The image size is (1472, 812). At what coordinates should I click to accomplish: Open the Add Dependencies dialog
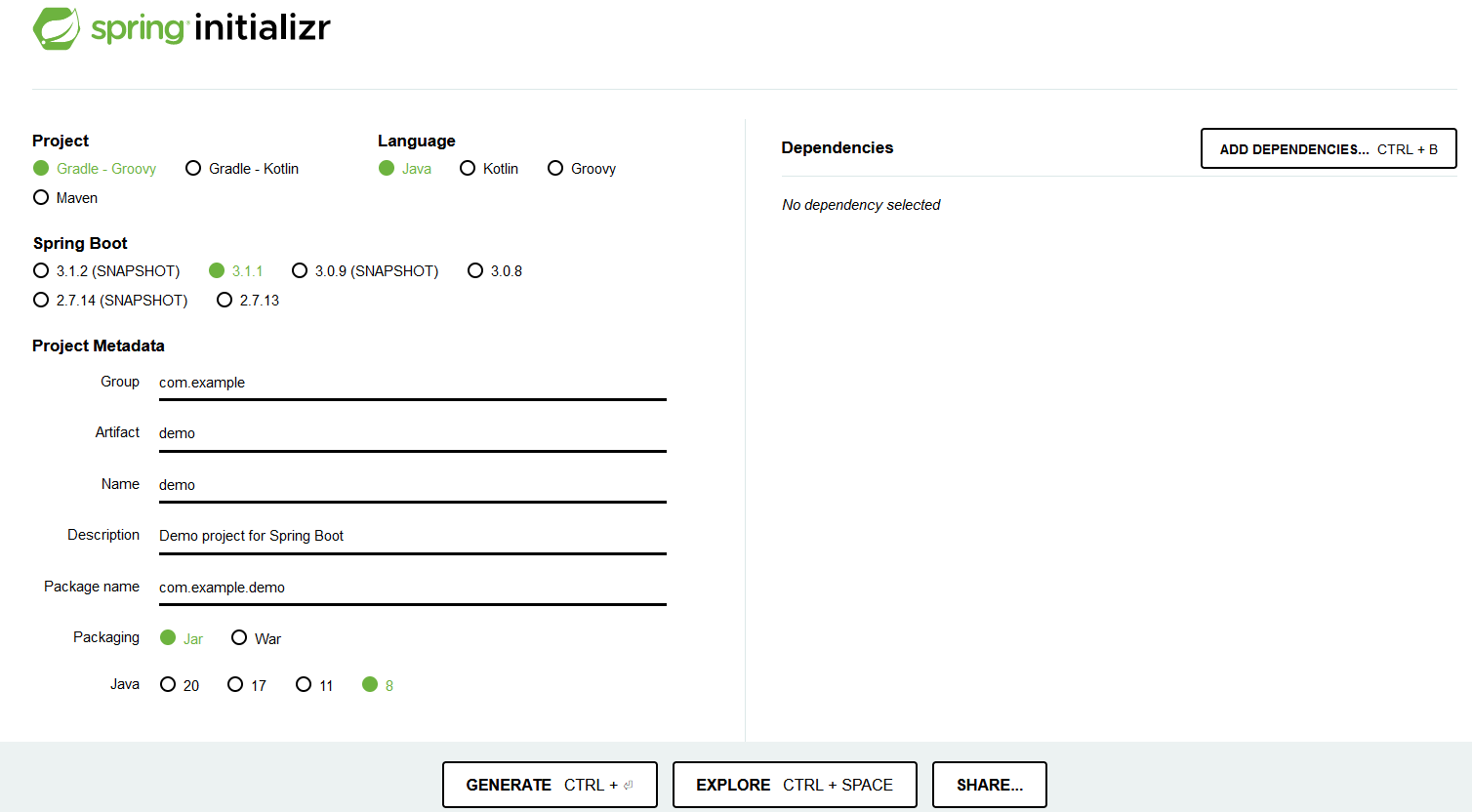[1329, 149]
